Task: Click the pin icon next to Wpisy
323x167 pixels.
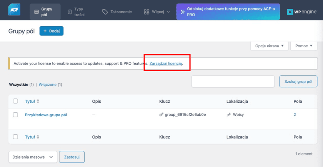Action: 229,115
